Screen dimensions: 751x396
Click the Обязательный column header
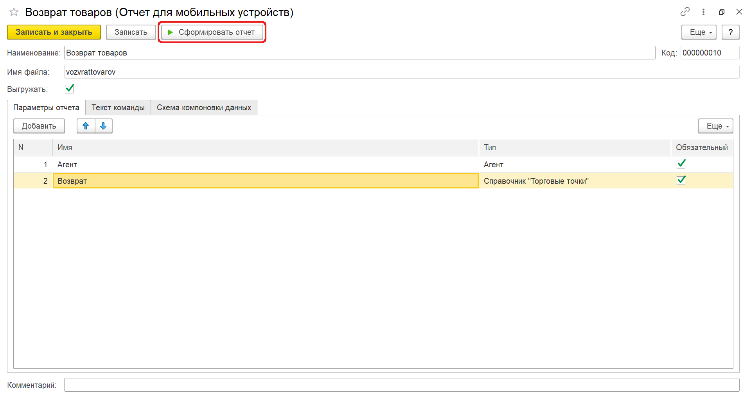coord(702,147)
